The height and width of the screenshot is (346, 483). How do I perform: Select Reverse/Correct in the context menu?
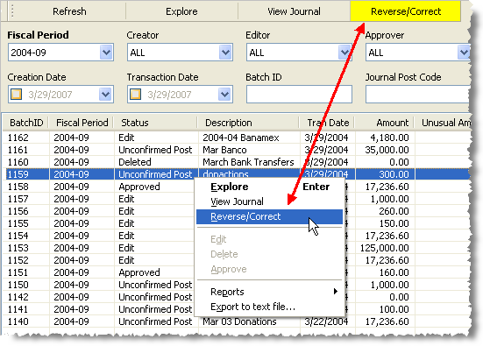[269, 216]
